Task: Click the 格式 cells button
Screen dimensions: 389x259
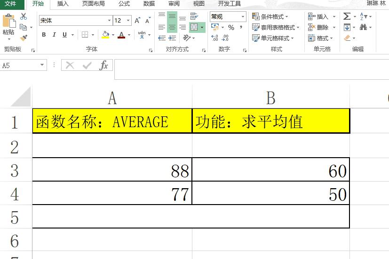Action: point(320,38)
